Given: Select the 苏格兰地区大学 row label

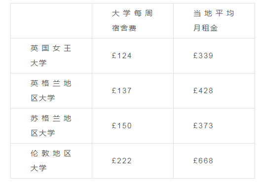Looking at the screenshot, I should pyautogui.click(x=51, y=126).
